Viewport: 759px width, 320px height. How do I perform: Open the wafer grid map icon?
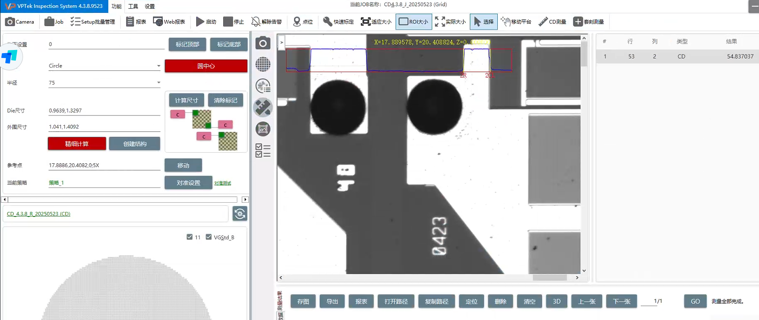point(263,64)
